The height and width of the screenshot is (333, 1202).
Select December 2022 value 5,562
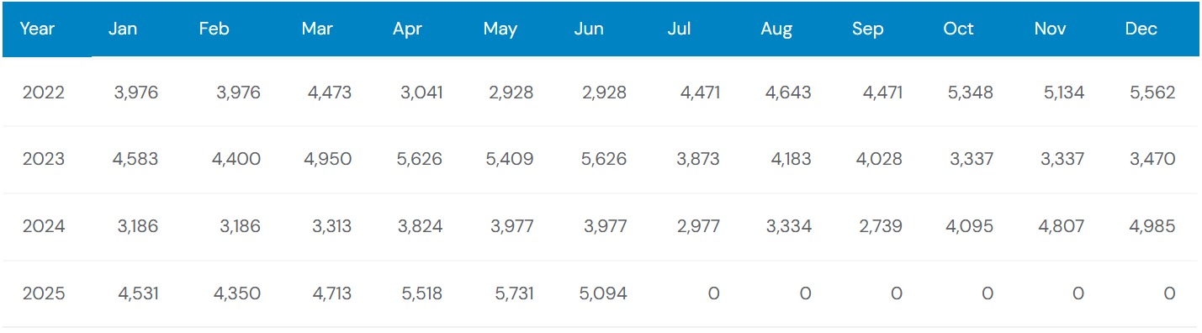(1152, 92)
